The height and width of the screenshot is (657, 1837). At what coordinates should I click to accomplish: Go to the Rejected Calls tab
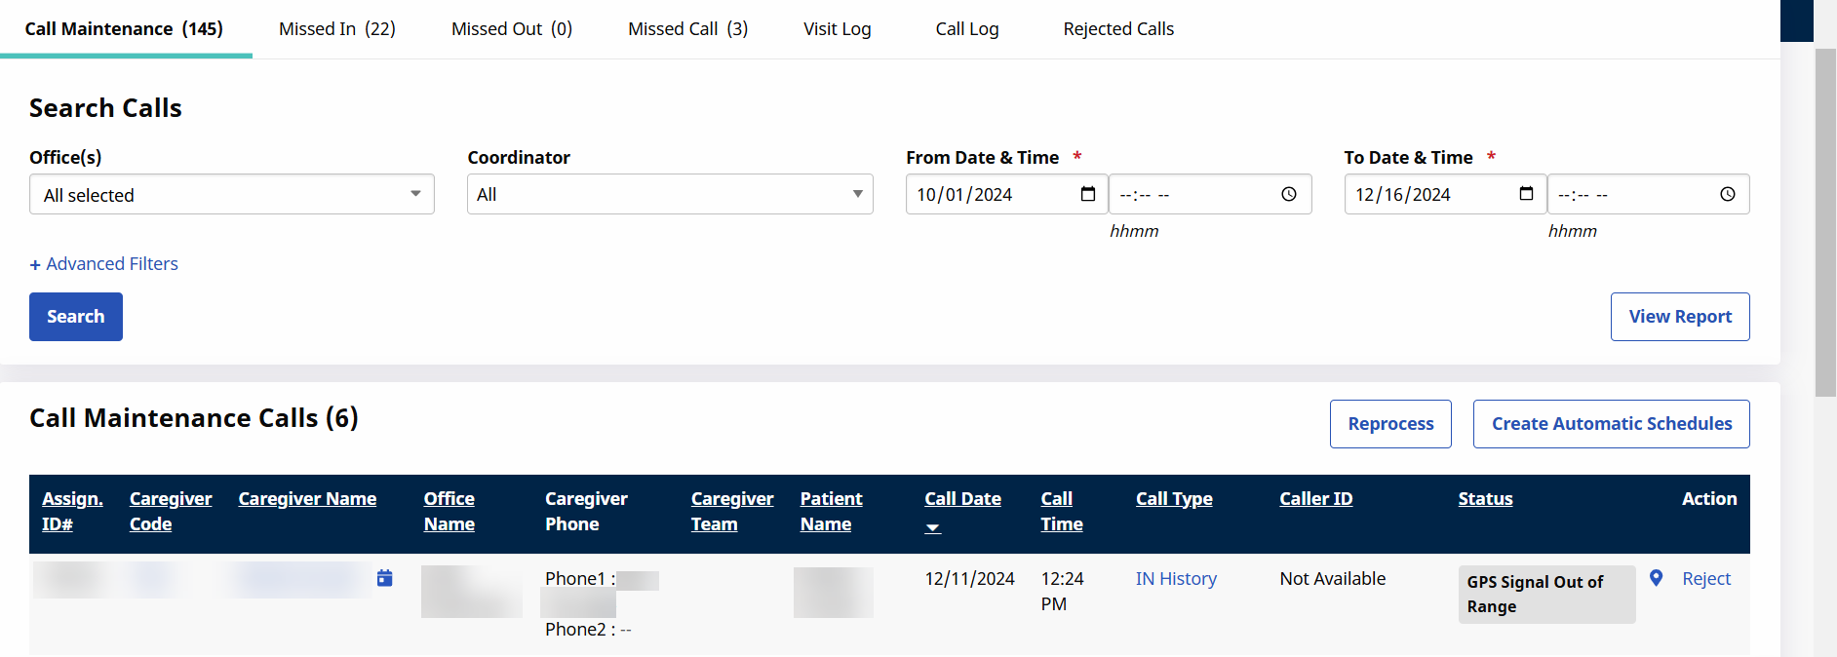(1118, 29)
